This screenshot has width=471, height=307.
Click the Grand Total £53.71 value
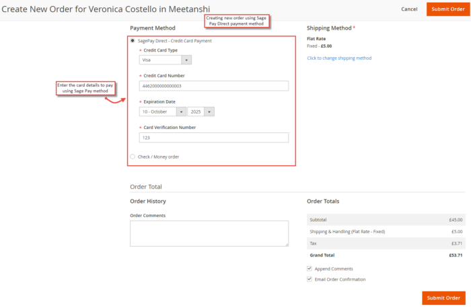[456, 255]
